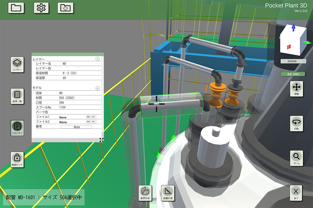
Task: Click the 保温材質 value H -2 (25)
Action: (x=69, y=73)
